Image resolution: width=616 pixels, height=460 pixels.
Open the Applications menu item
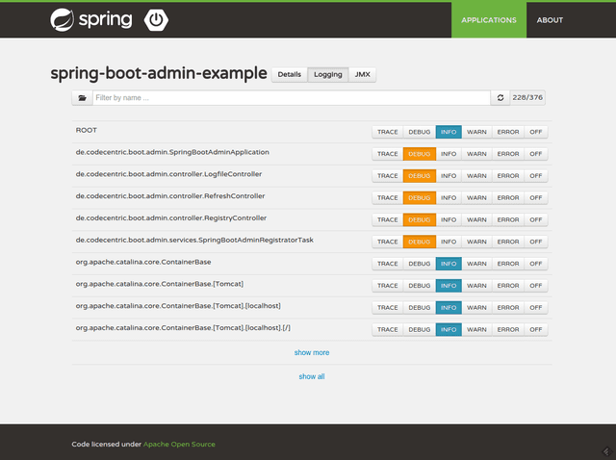pyautogui.click(x=488, y=20)
